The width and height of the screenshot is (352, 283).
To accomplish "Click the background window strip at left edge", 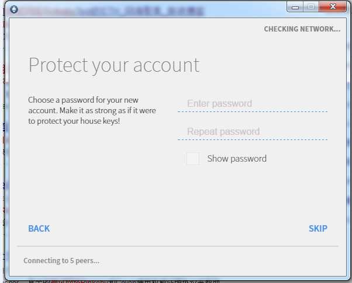I will point(2,146).
